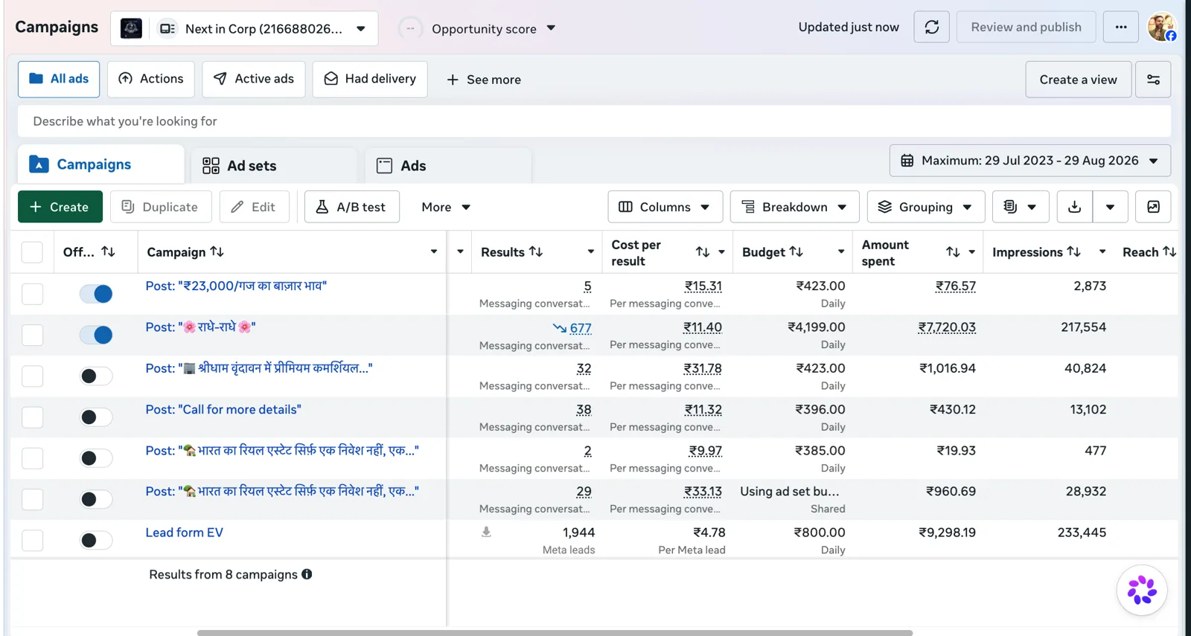The height and width of the screenshot is (636, 1191).
Task: Check the box for Lead form EV row
Action: tap(32, 541)
